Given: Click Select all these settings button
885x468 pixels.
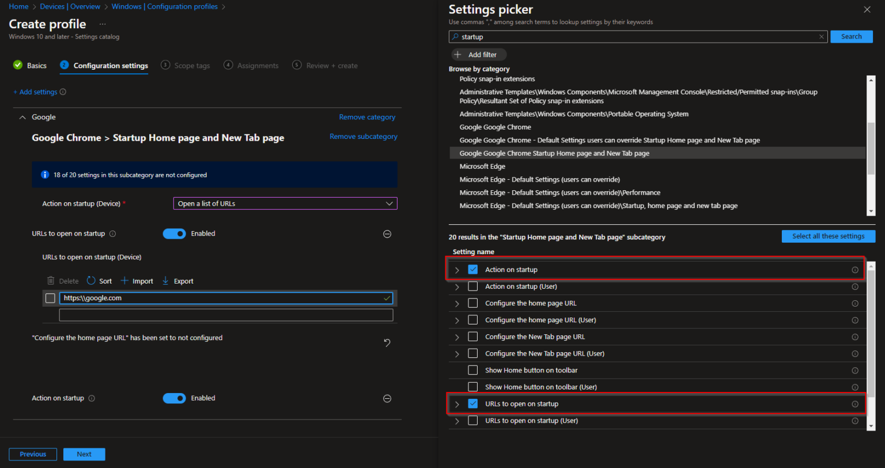Looking at the screenshot, I should point(829,236).
